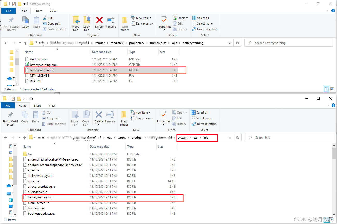This screenshot has height=224, width=337.
Task: Delete the selected batterywarning.rc file
Action: tap(99, 23)
